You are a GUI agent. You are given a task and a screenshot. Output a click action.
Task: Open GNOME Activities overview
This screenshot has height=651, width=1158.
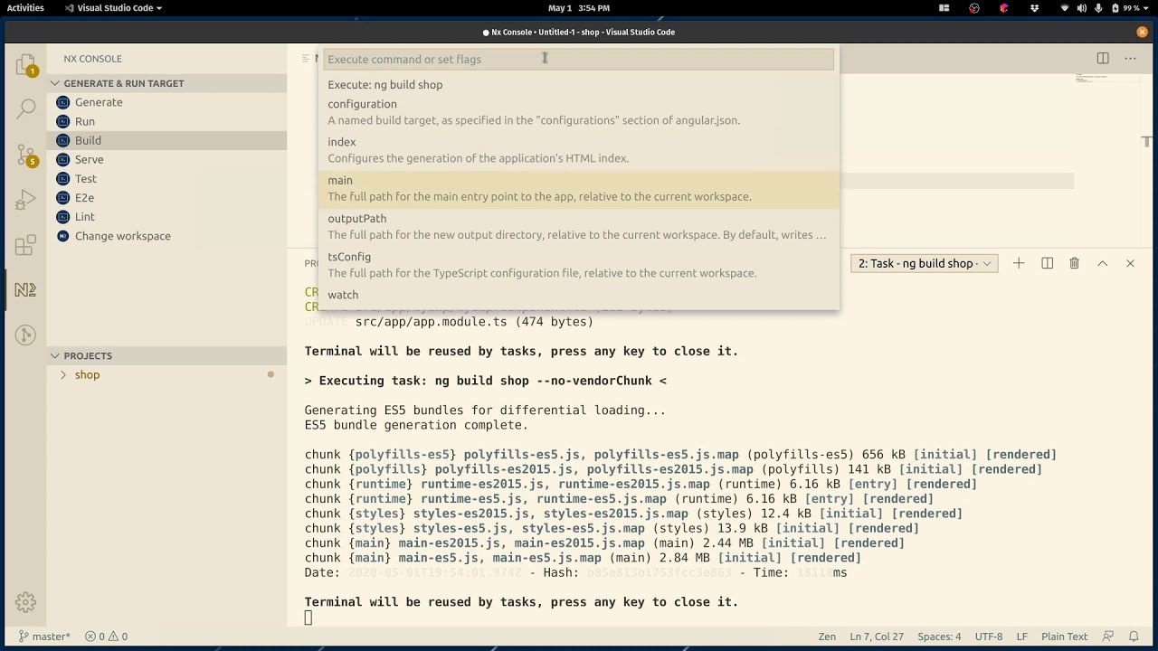pyautogui.click(x=25, y=8)
